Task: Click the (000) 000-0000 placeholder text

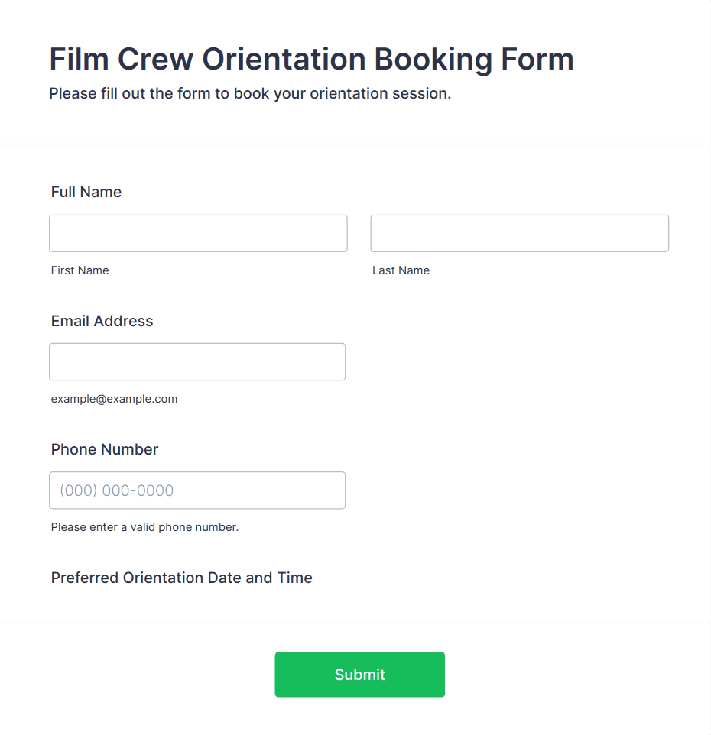Action: tap(117, 491)
